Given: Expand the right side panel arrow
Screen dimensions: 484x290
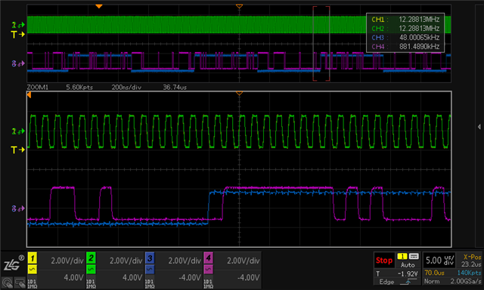Looking at the screenshot, I should point(479,127).
